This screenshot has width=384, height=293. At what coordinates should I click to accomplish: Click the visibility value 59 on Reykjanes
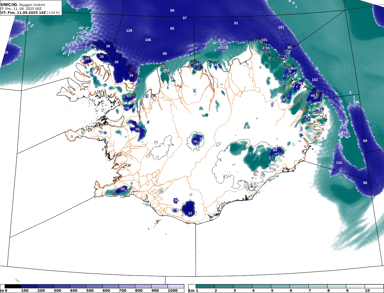pyautogui.click(x=123, y=189)
